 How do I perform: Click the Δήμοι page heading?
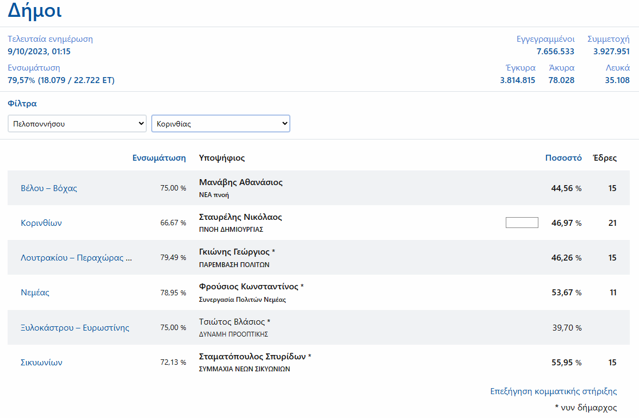[35, 10]
